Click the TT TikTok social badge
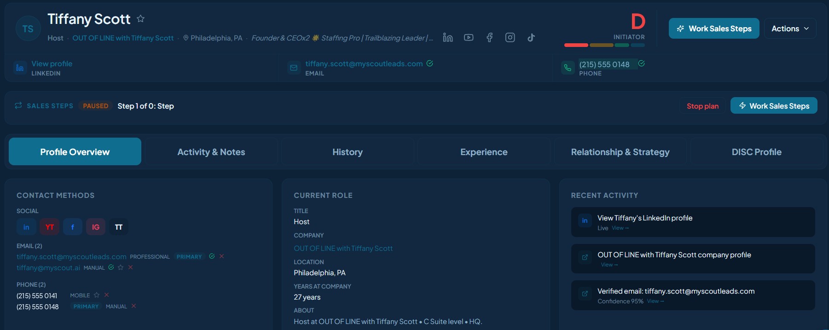Screen dimensions: 829x330 pyautogui.click(x=119, y=227)
